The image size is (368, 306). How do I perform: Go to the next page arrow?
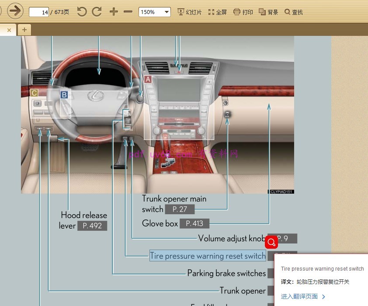tap(15, 10)
